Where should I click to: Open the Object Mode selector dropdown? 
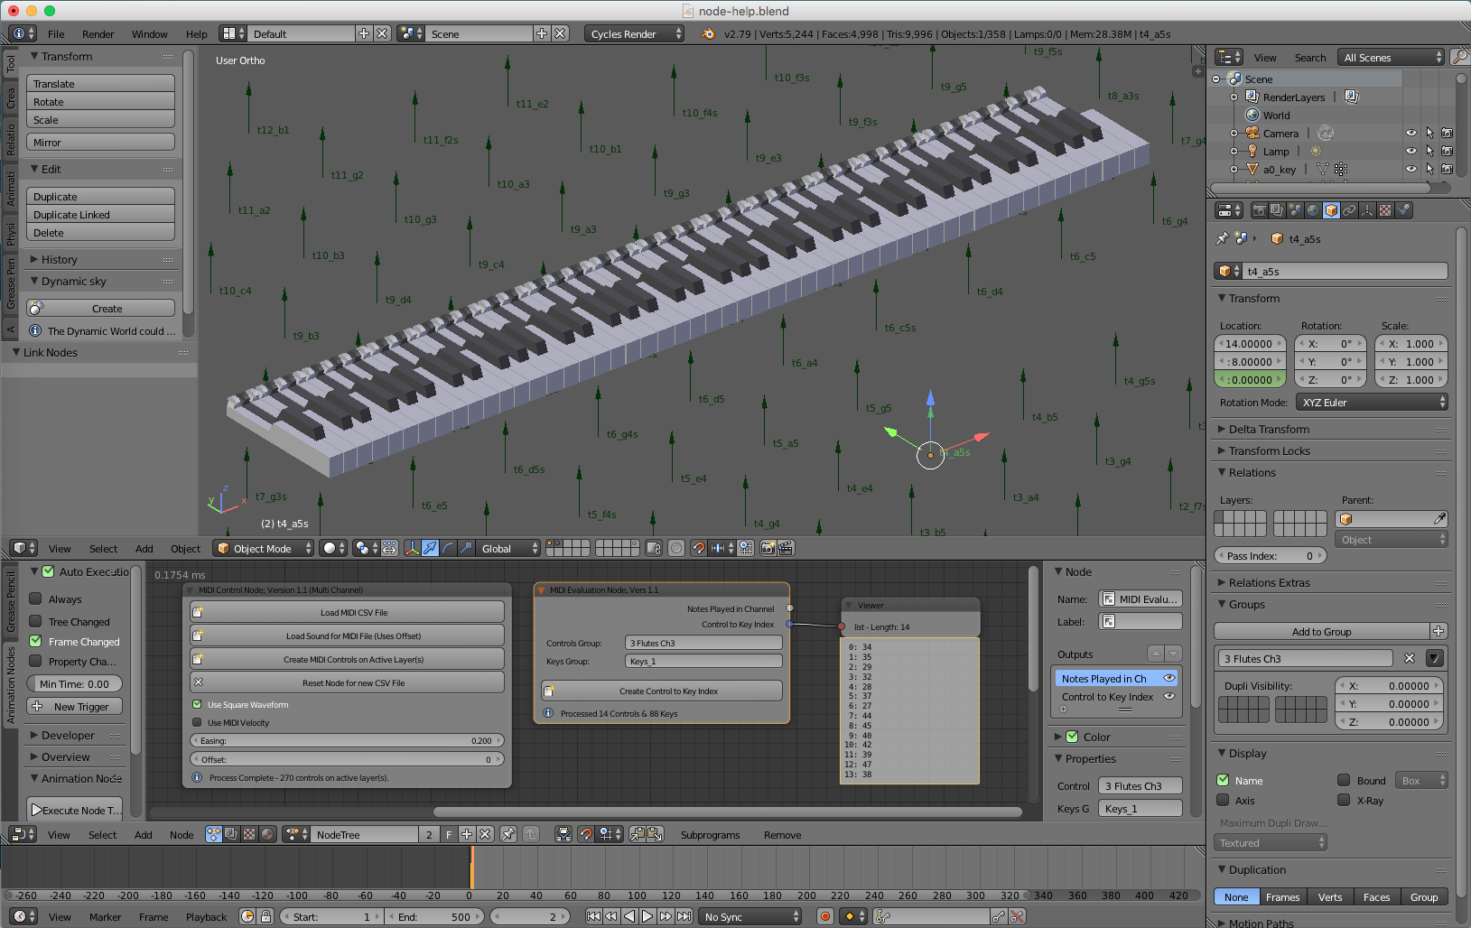click(263, 548)
